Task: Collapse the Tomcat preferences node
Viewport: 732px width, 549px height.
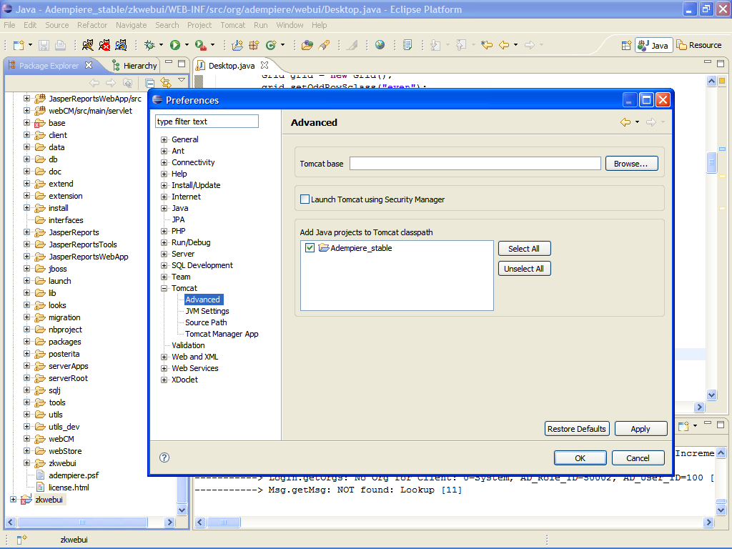Action: tap(164, 289)
